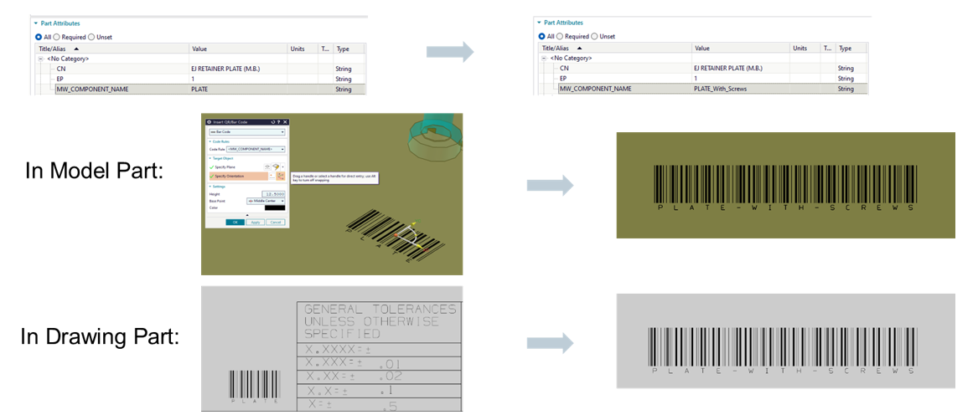Click the point dialog icon beside Specify Orientation

pyautogui.click(x=272, y=177)
